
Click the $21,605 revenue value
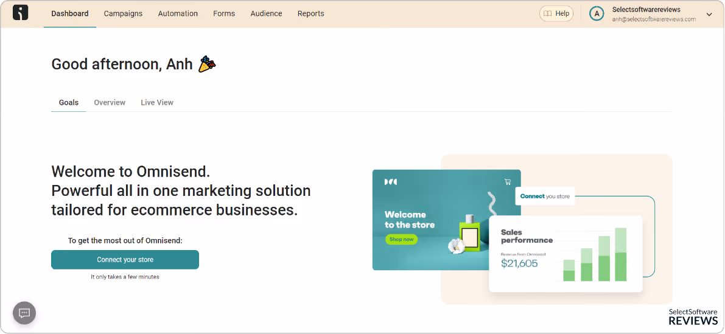coord(519,263)
